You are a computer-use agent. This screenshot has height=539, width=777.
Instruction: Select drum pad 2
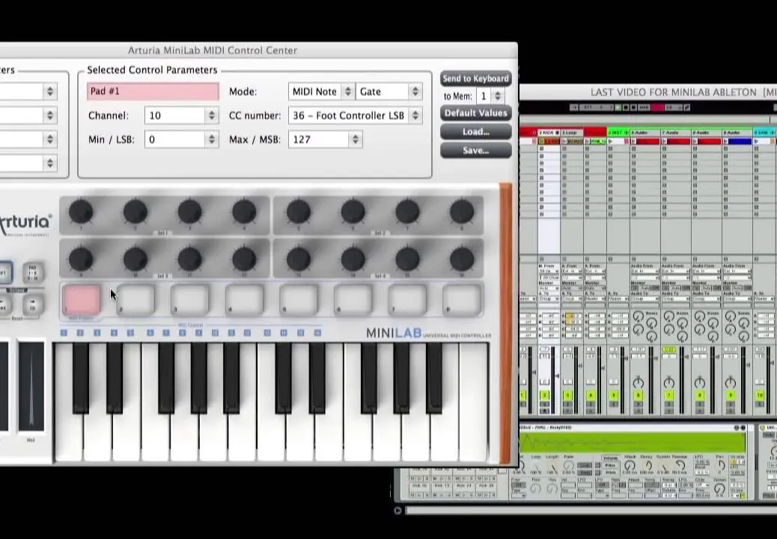(x=135, y=299)
